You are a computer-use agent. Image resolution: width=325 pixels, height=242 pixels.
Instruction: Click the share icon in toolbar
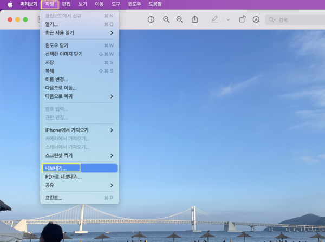point(194,19)
